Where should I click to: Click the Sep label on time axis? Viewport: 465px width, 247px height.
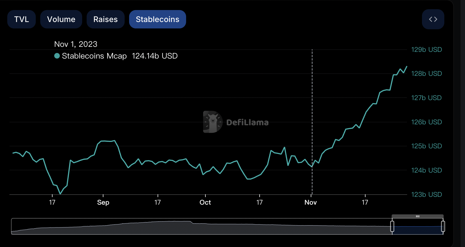point(103,202)
